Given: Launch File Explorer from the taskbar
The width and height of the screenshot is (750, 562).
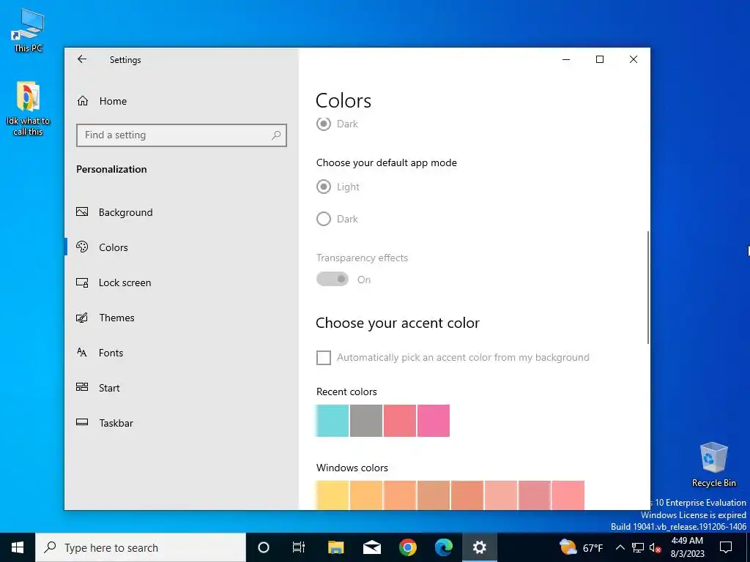Looking at the screenshot, I should click(x=335, y=547).
